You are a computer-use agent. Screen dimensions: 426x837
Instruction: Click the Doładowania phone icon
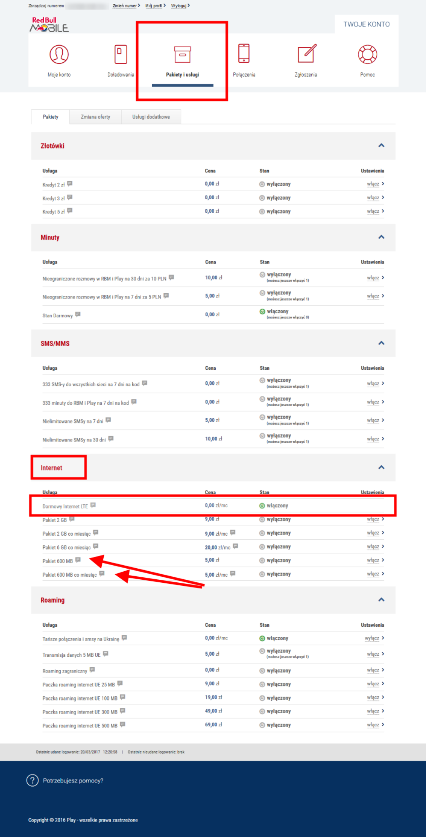[x=121, y=54]
